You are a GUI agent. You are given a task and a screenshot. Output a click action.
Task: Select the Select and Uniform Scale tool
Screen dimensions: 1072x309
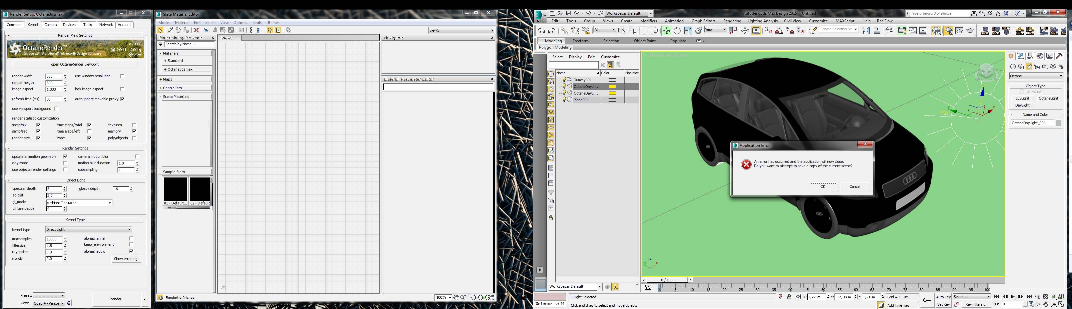pos(688,30)
